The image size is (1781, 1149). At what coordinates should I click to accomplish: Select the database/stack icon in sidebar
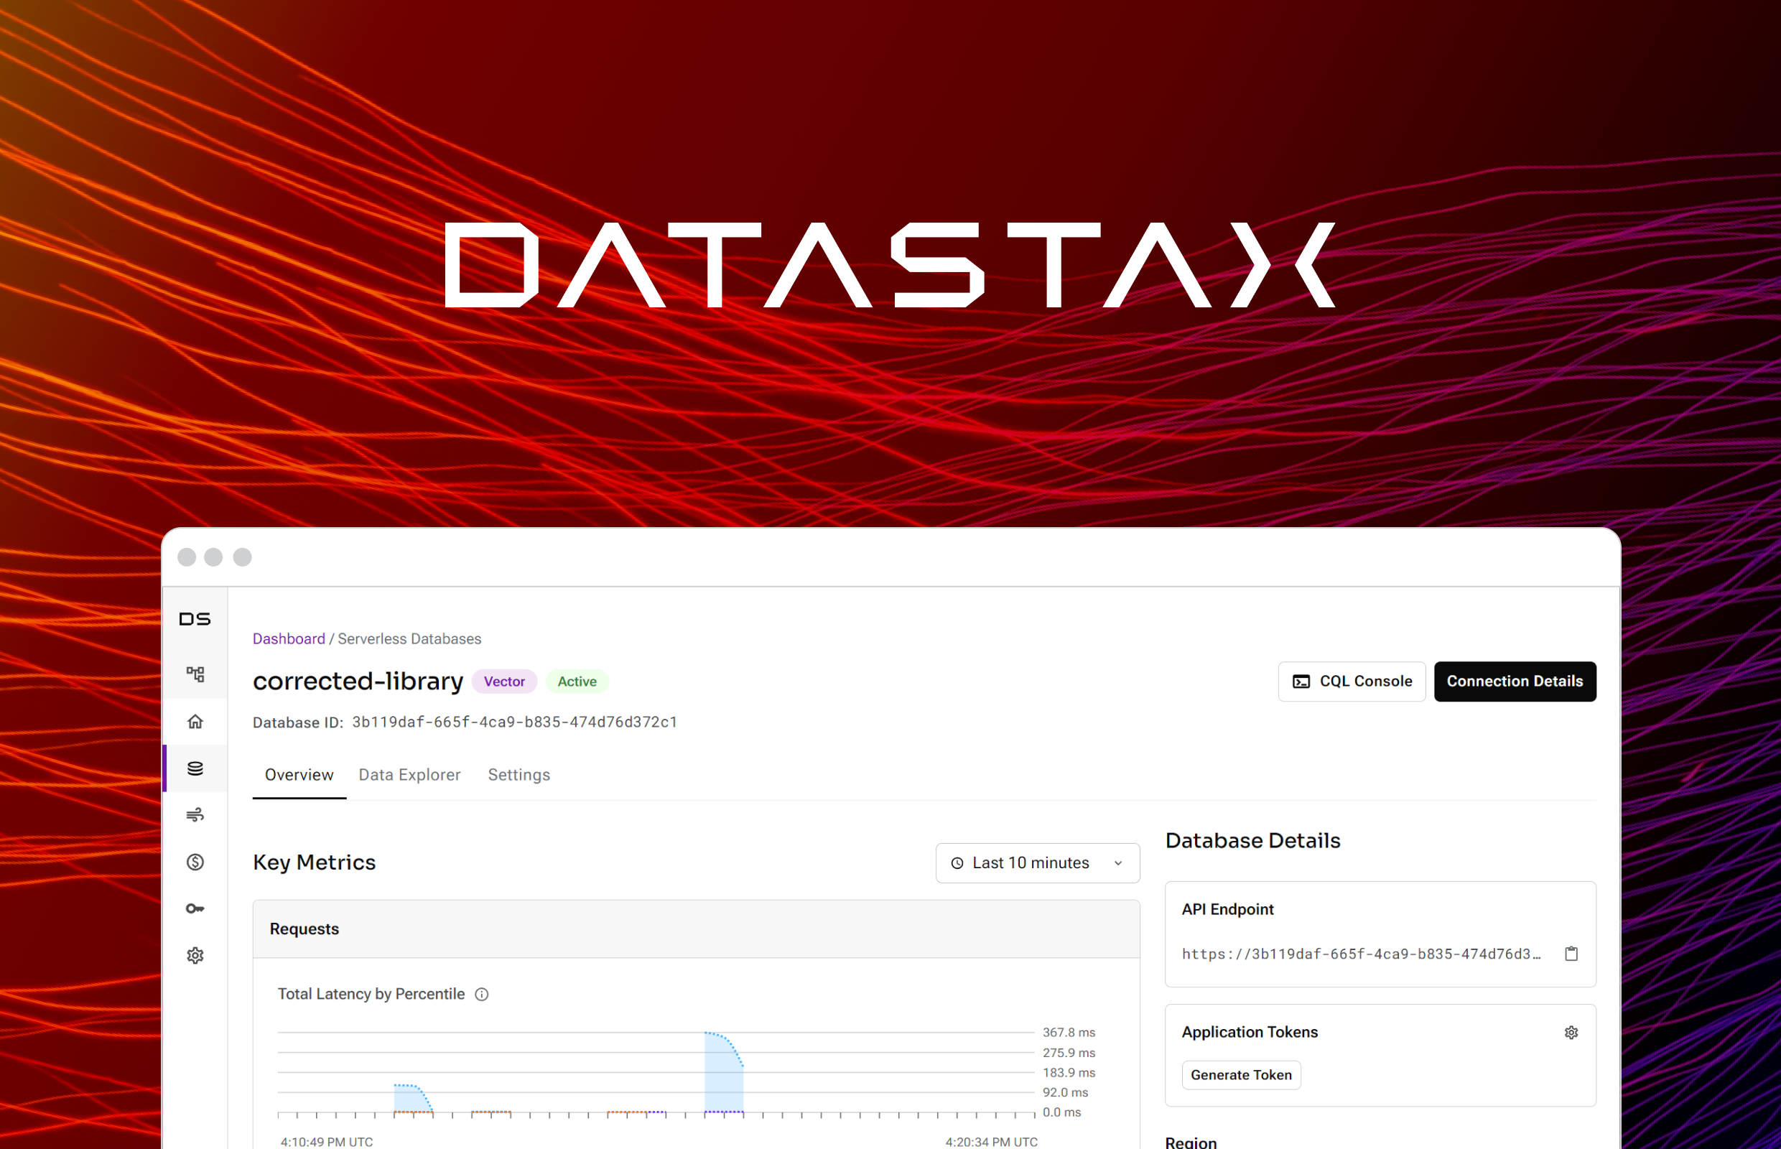[197, 767]
